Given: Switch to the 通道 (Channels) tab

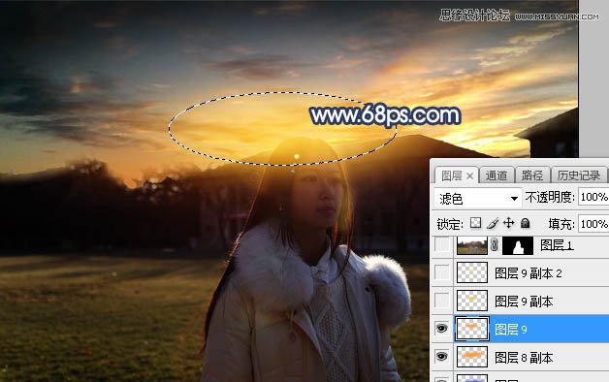Looking at the screenshot, I should tap(497, 175).
